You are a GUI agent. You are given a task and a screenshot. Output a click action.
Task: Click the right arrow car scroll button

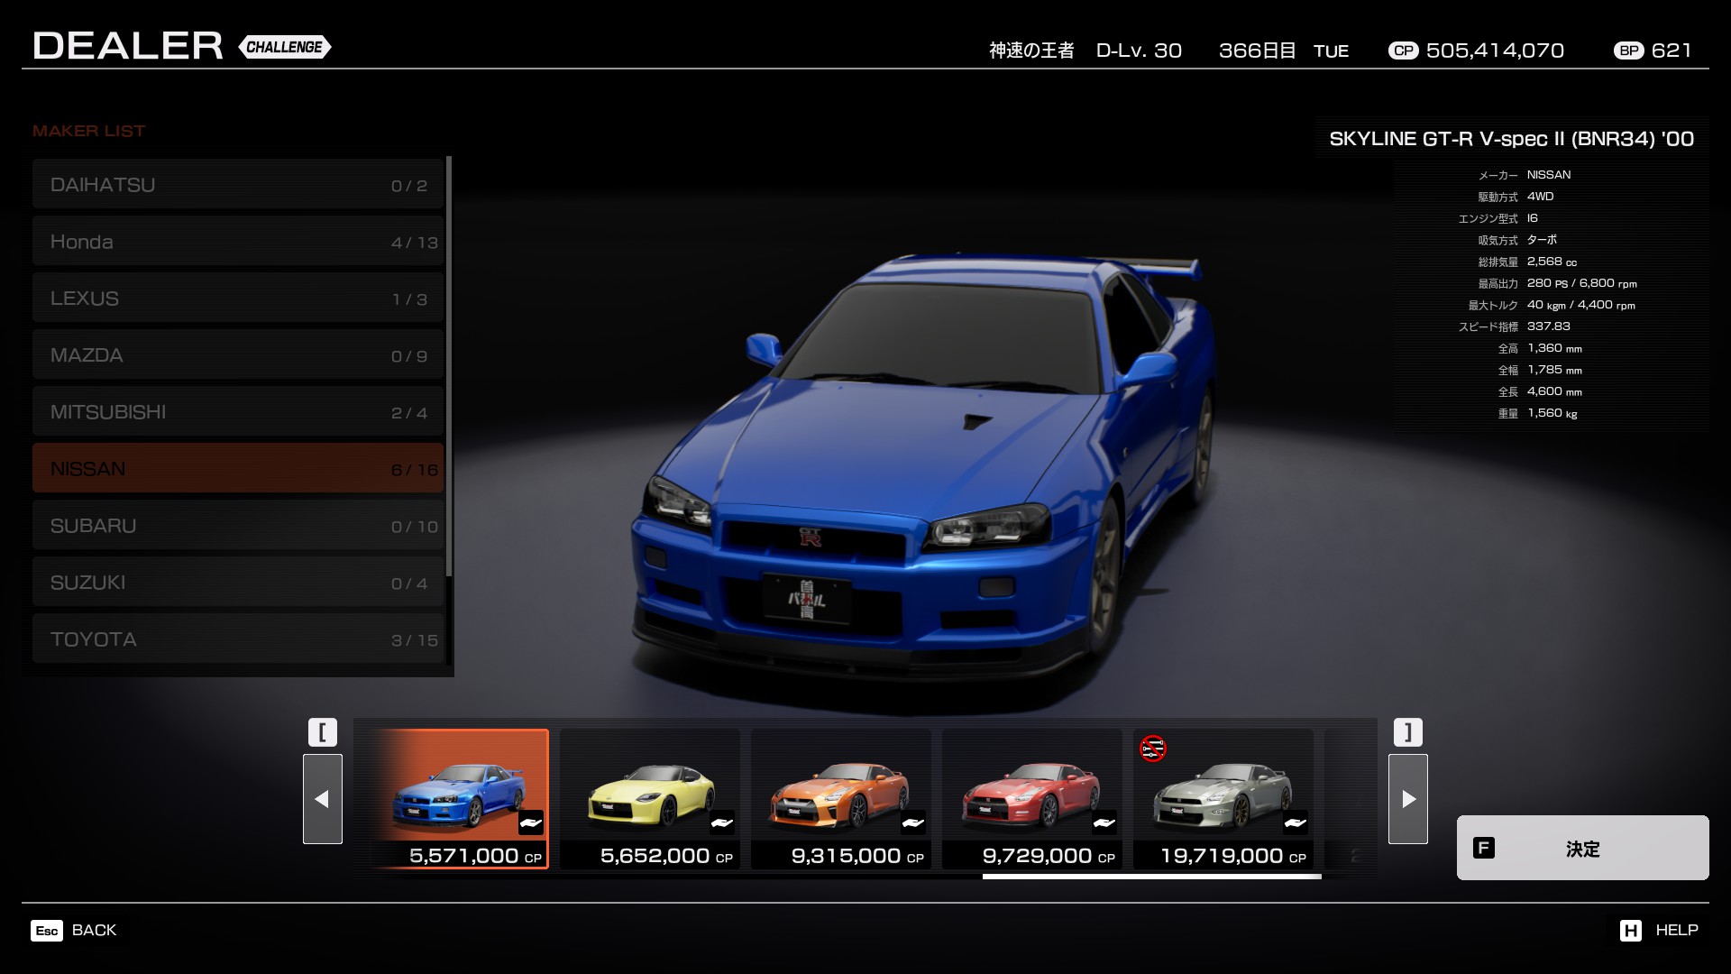click(1407, 798)
